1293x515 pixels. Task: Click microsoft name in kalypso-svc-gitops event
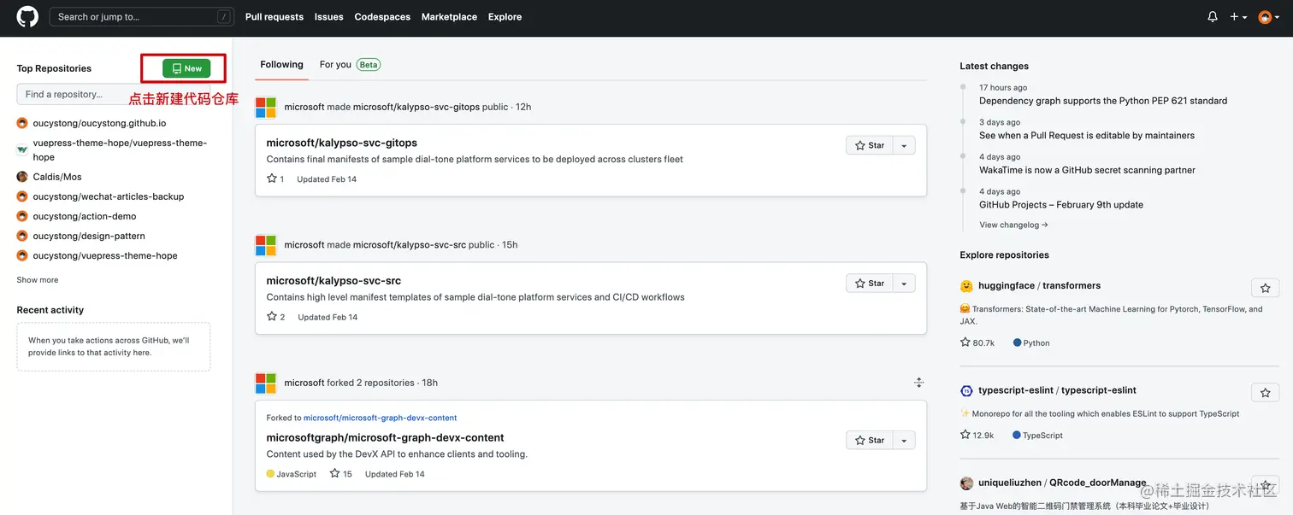(x=304, y=107)
